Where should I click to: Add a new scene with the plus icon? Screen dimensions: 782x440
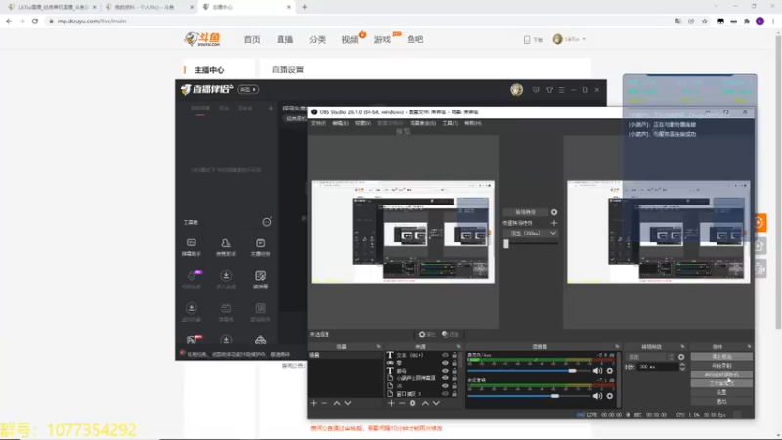click(313, 403)
